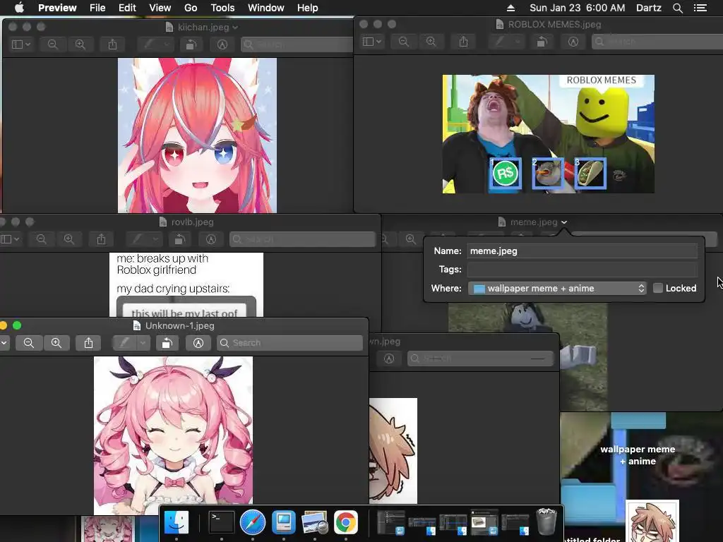Select highlight pen in Unknown-1.jpeg toolbar

tap(124, 343)
